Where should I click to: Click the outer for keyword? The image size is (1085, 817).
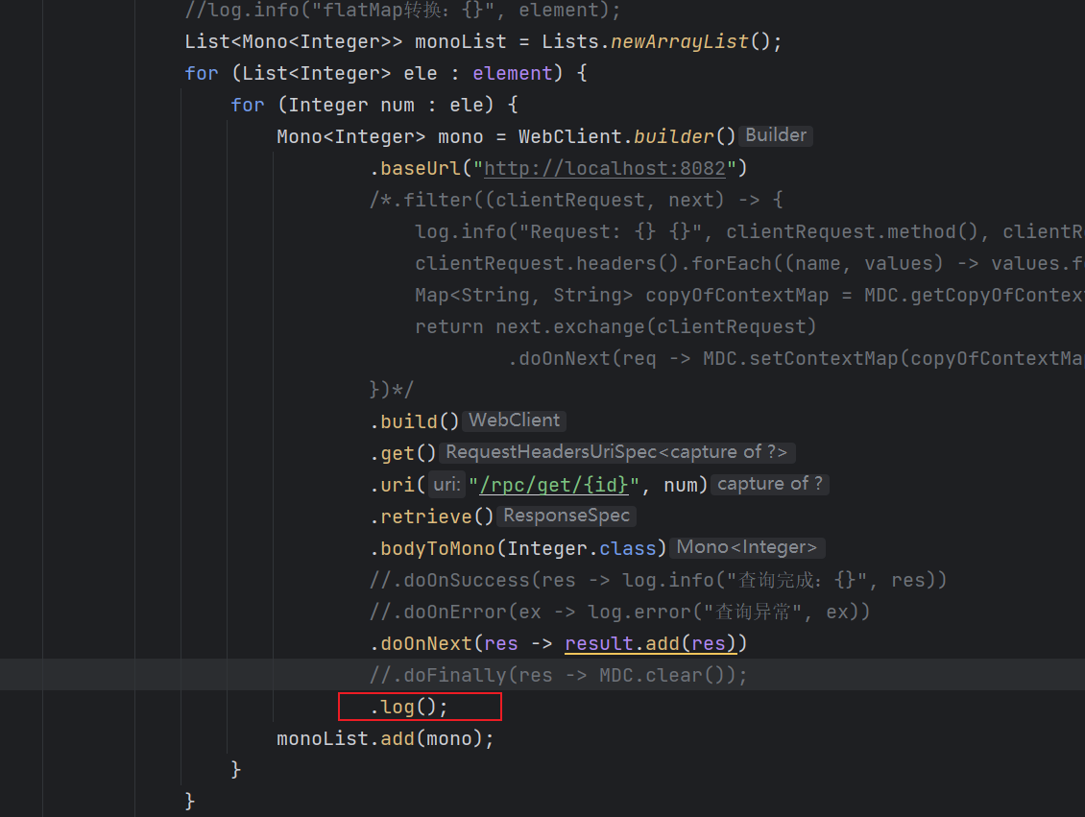[x=202, y=72]
